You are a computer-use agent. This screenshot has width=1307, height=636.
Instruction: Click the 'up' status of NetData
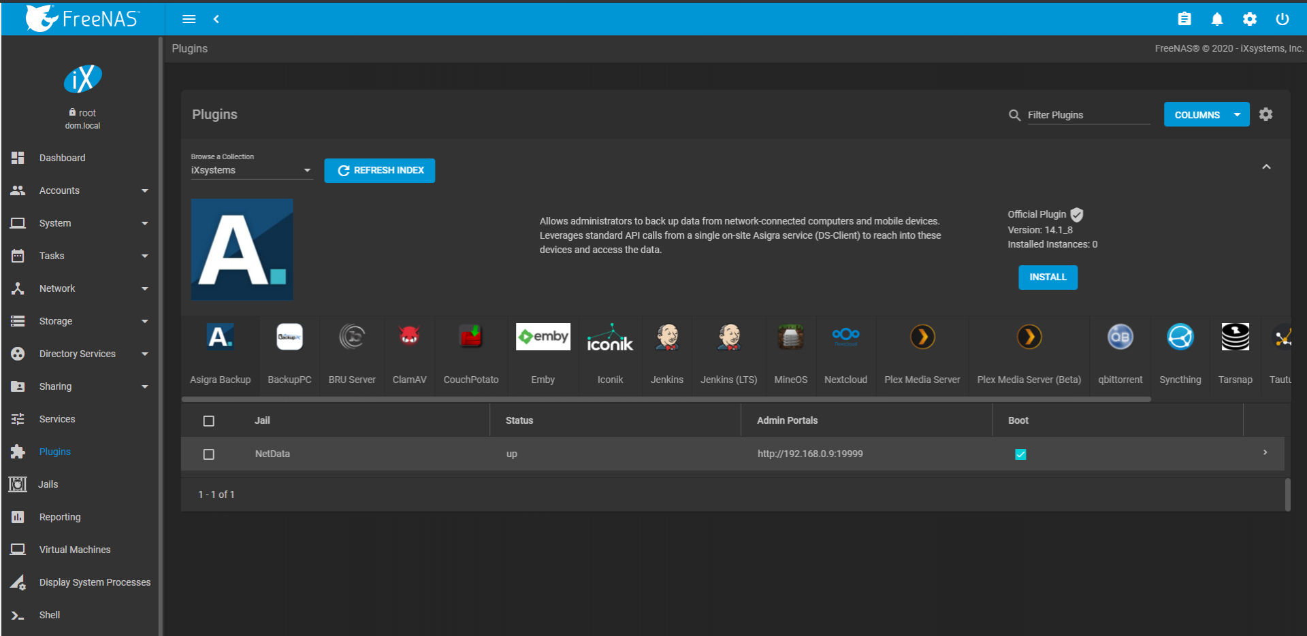(512, 454)
